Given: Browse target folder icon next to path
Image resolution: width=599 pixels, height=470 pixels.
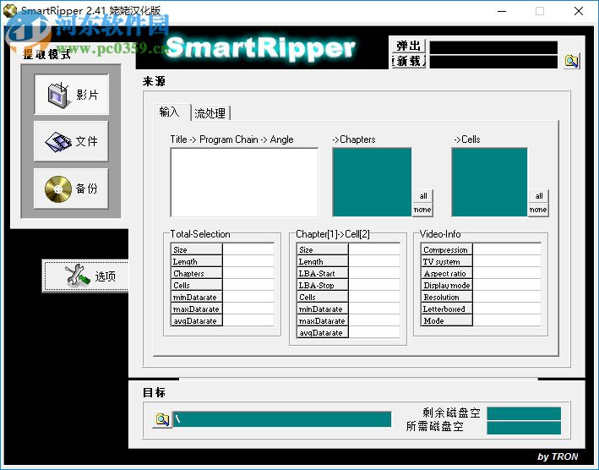Looking at the screenshot, I should point(162,419).
